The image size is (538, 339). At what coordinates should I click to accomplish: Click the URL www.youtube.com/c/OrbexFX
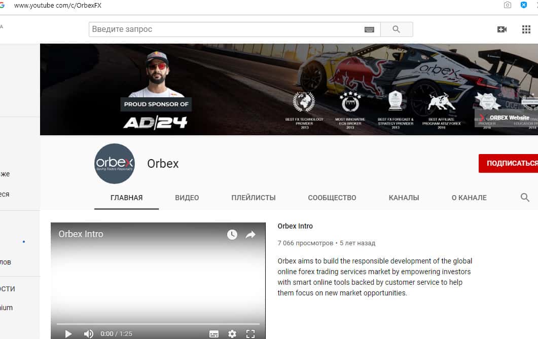(x=58, y=6)
